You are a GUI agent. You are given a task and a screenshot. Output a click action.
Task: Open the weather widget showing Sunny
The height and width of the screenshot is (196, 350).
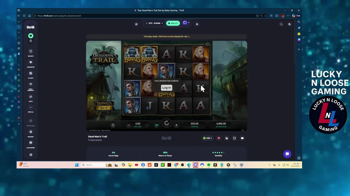click(x=24, y=165)
